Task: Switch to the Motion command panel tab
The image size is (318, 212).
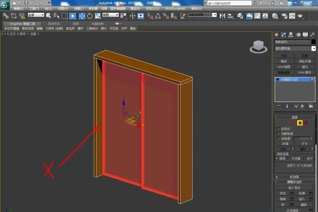Action: (x=298, y=35)
